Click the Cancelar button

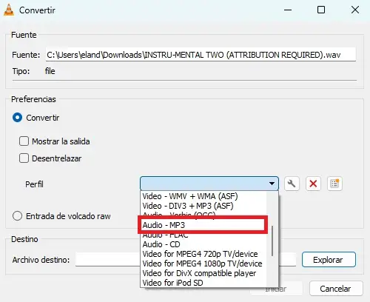coord(336,289)
